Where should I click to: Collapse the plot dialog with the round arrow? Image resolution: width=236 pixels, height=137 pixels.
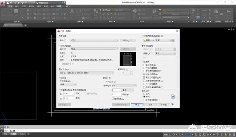(x=173, y=104)
